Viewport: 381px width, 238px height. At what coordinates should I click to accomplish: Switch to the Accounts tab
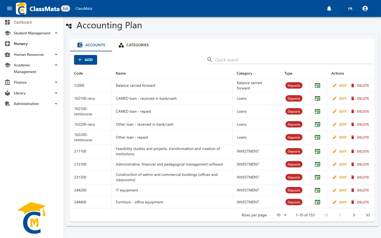[91, 45]
